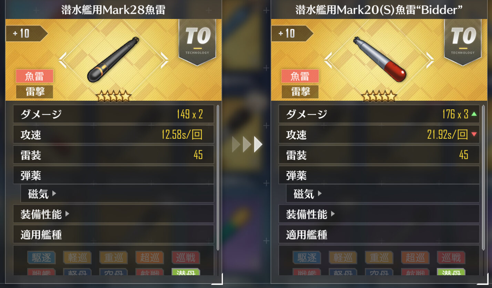Click the Mark28 panel scrollbar
Image resolution: width=492 pixels, height=288 pixels.
(218, 178)
